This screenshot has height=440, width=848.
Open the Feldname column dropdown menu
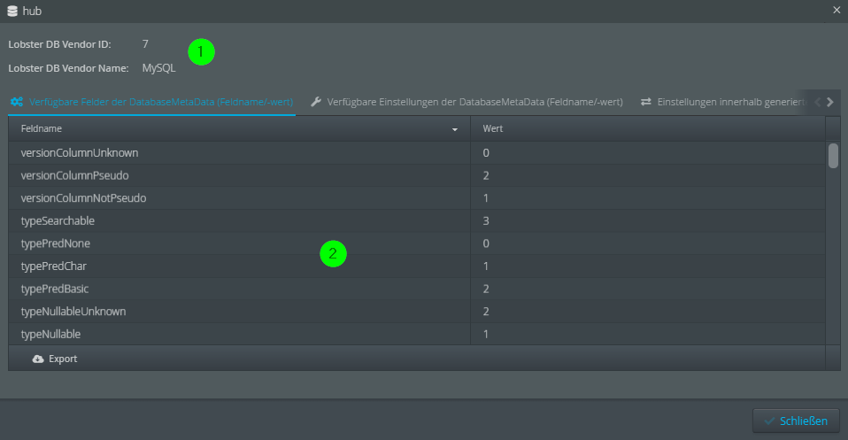pyautogui.click(x=455, y=129)
